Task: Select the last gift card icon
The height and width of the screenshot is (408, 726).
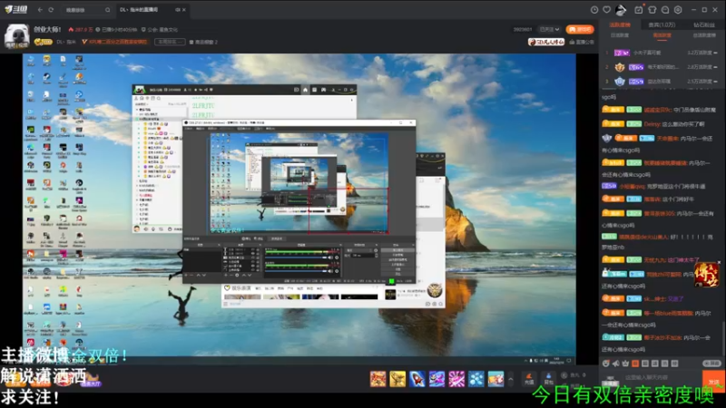Action: [495, 379]
